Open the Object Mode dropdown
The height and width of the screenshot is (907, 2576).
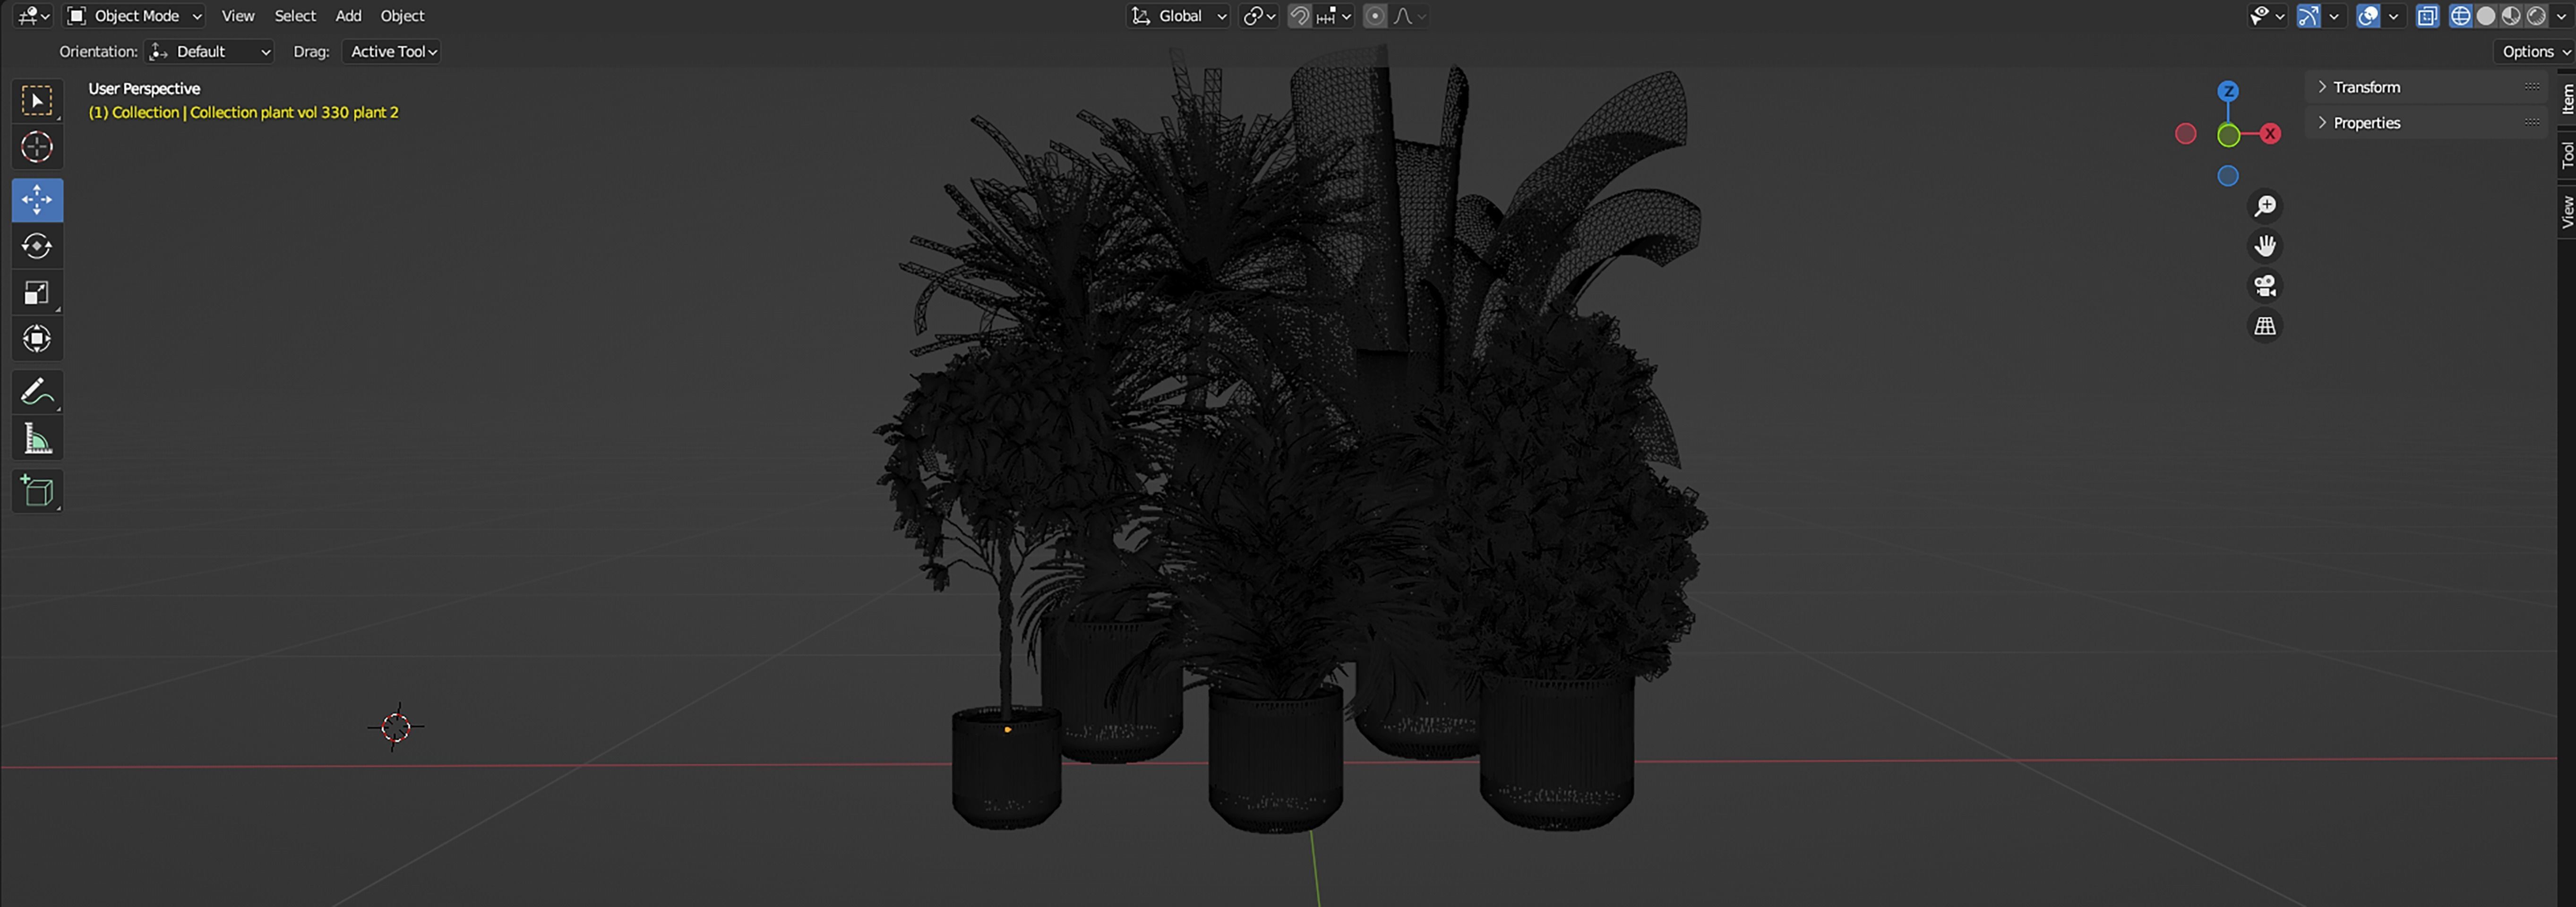pos(134,16)
